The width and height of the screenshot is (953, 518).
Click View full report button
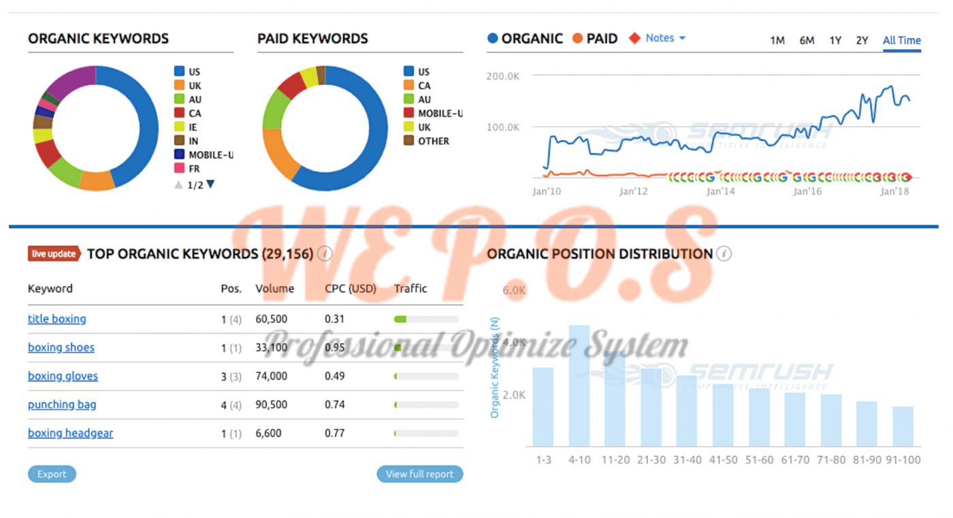(x=419, y=474)
